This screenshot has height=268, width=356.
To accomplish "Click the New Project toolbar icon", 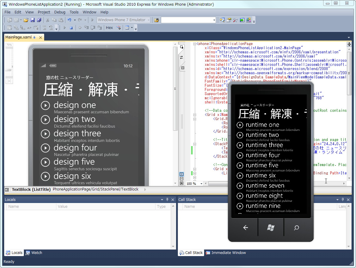I will [x=10, y=20].
